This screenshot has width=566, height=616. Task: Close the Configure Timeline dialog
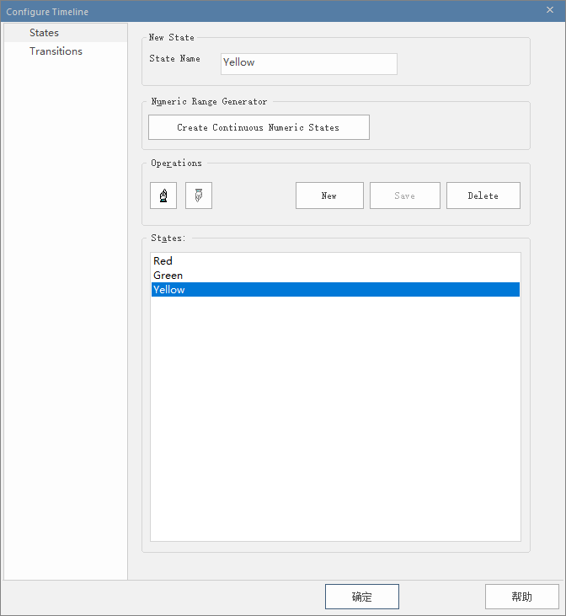[x=550, y=10]
